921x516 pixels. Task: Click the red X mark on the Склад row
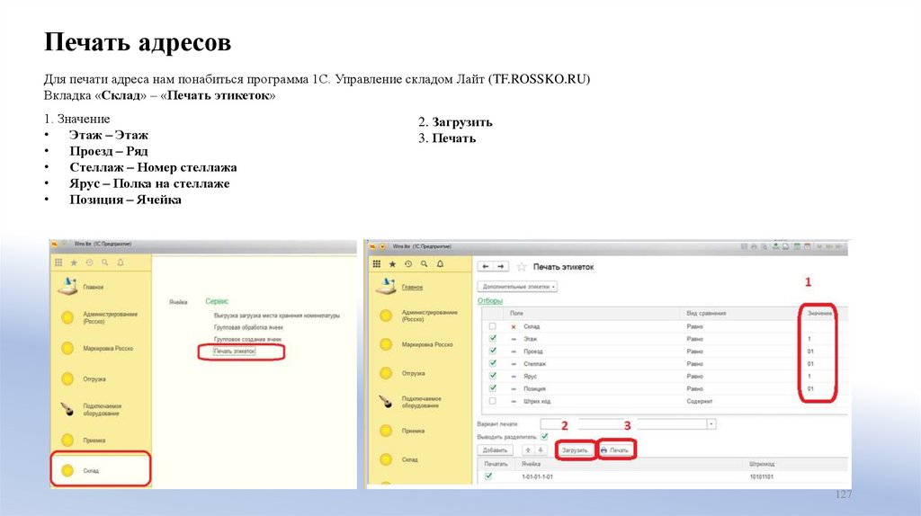(x=514, y=326)
